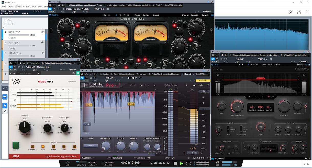Click the undo arrow in Shadow Hills toolbar

[105, 15]
